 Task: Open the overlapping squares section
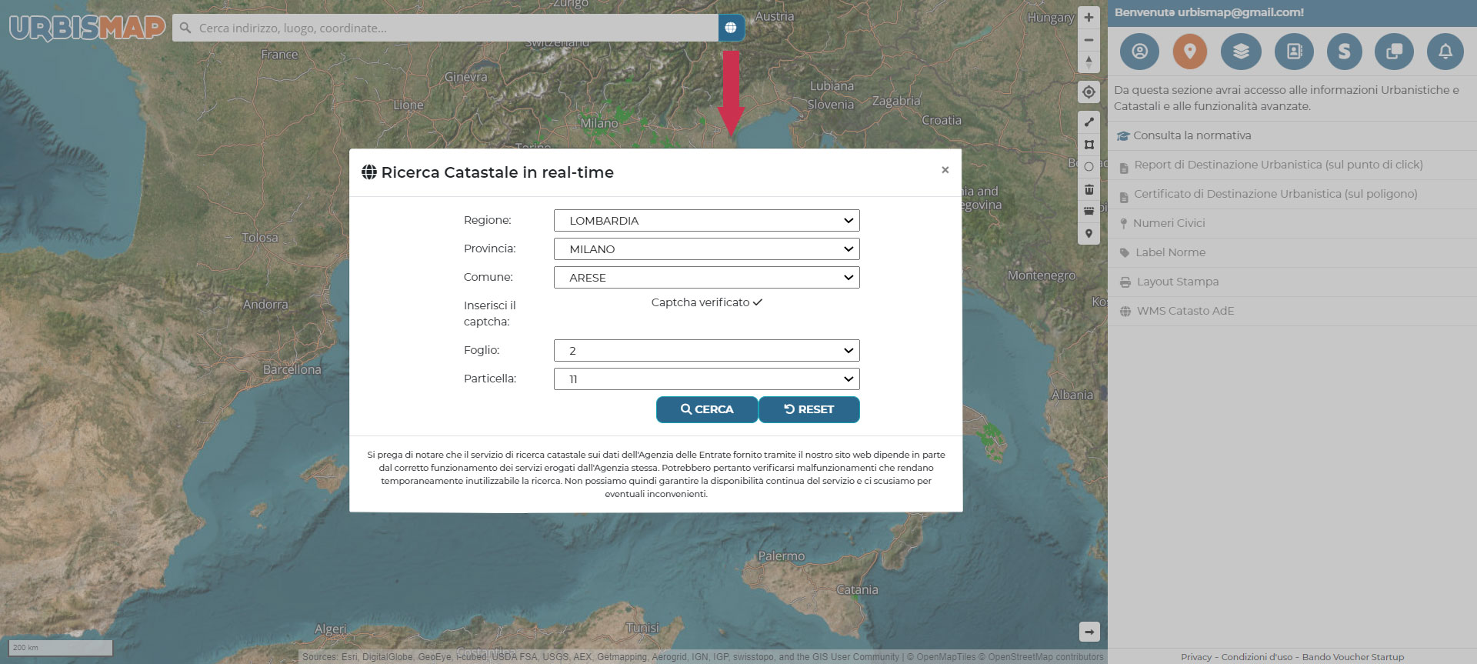(1394, 52)
